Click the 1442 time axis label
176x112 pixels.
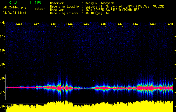click(x=36, y=24)
